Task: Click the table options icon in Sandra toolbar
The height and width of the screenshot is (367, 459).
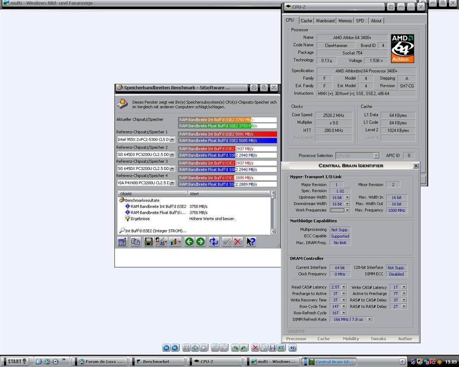Action: [x=122, y=242]
